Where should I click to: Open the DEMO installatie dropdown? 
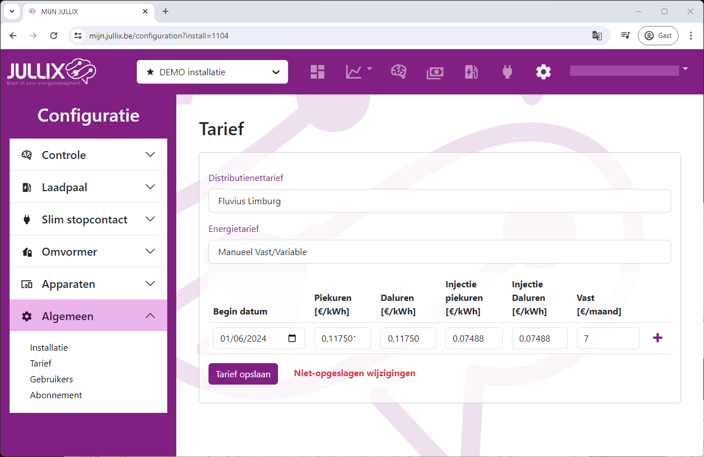point(212,72)
